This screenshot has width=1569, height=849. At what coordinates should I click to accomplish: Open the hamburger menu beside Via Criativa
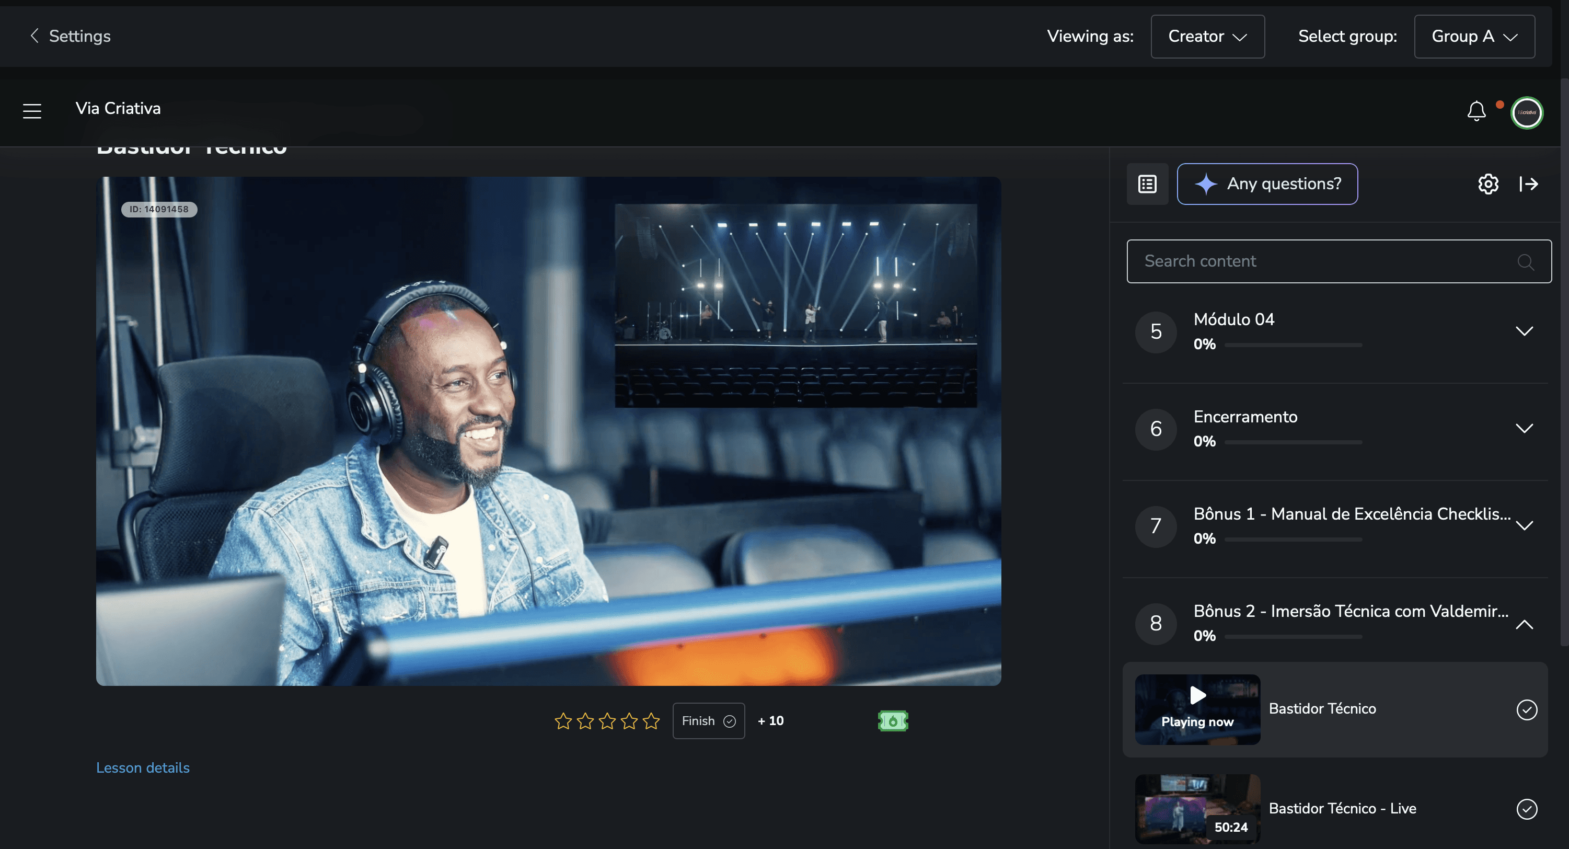(x=32, y=111)
